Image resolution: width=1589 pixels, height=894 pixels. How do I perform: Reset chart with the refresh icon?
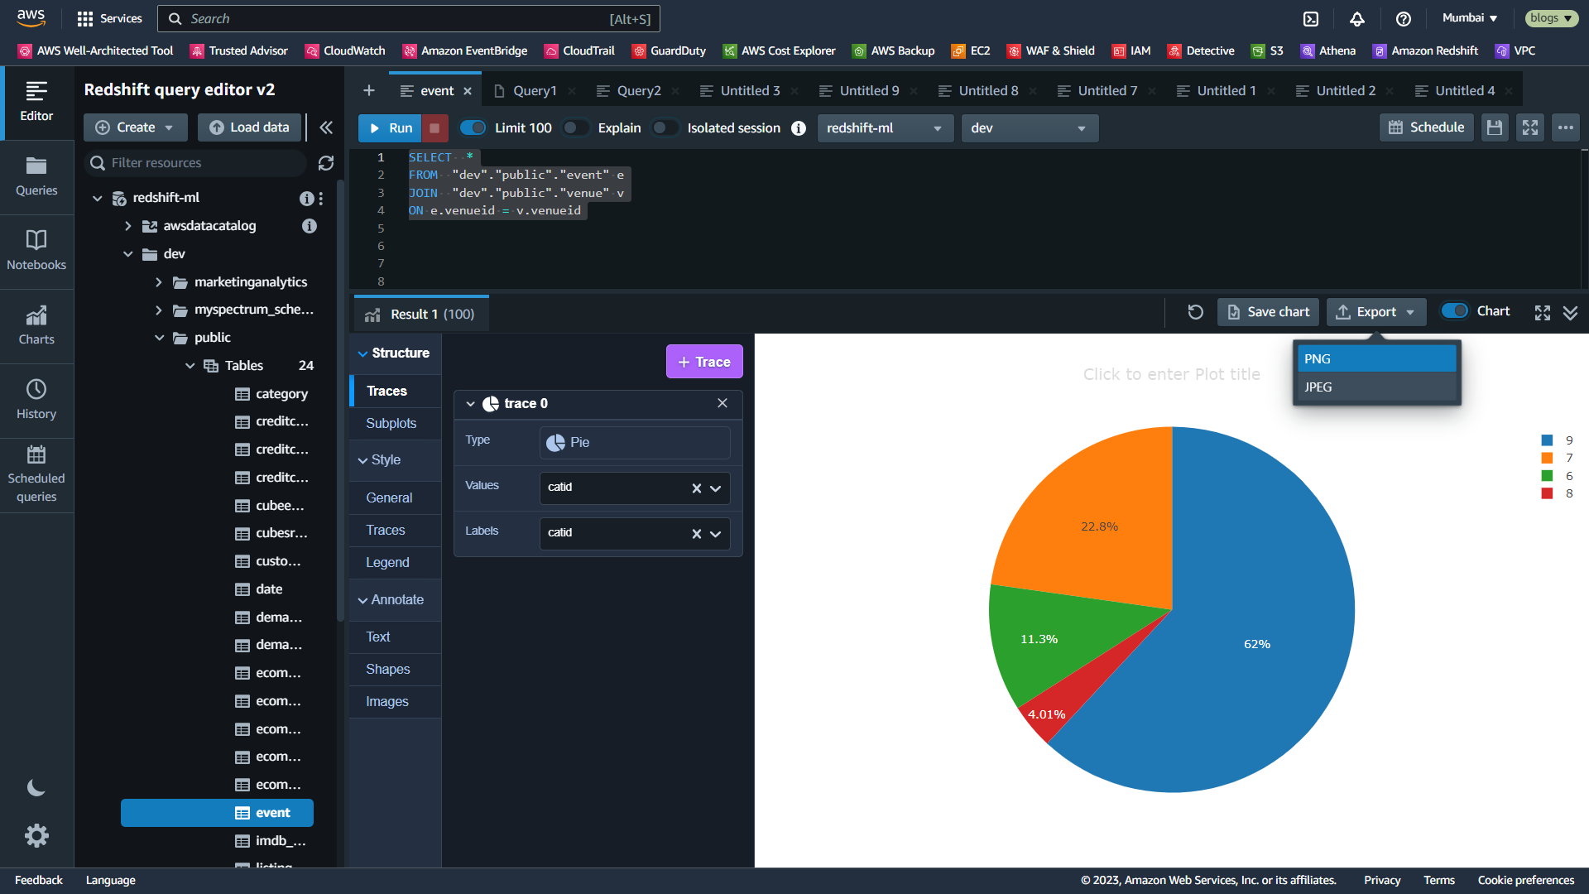1195,312
